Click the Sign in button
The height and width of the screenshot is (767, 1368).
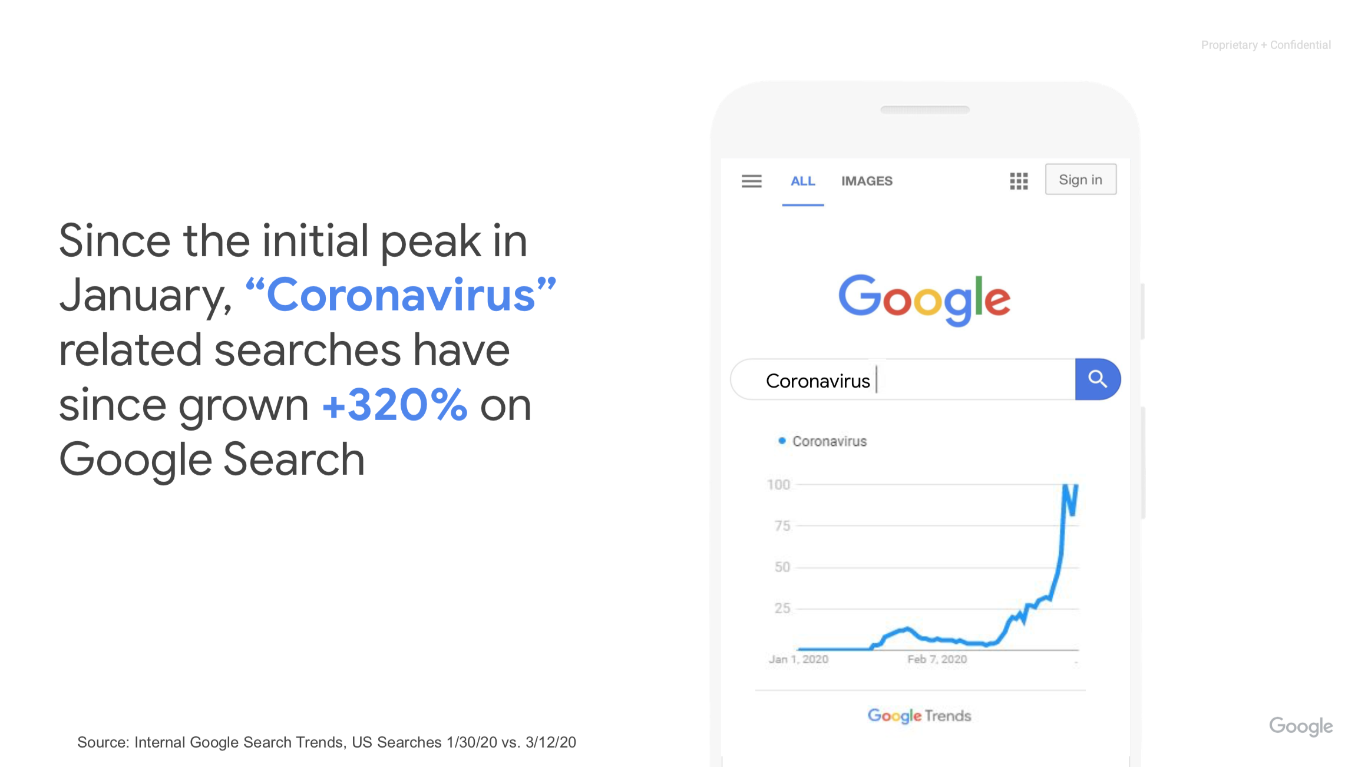tap(1080, 179)
